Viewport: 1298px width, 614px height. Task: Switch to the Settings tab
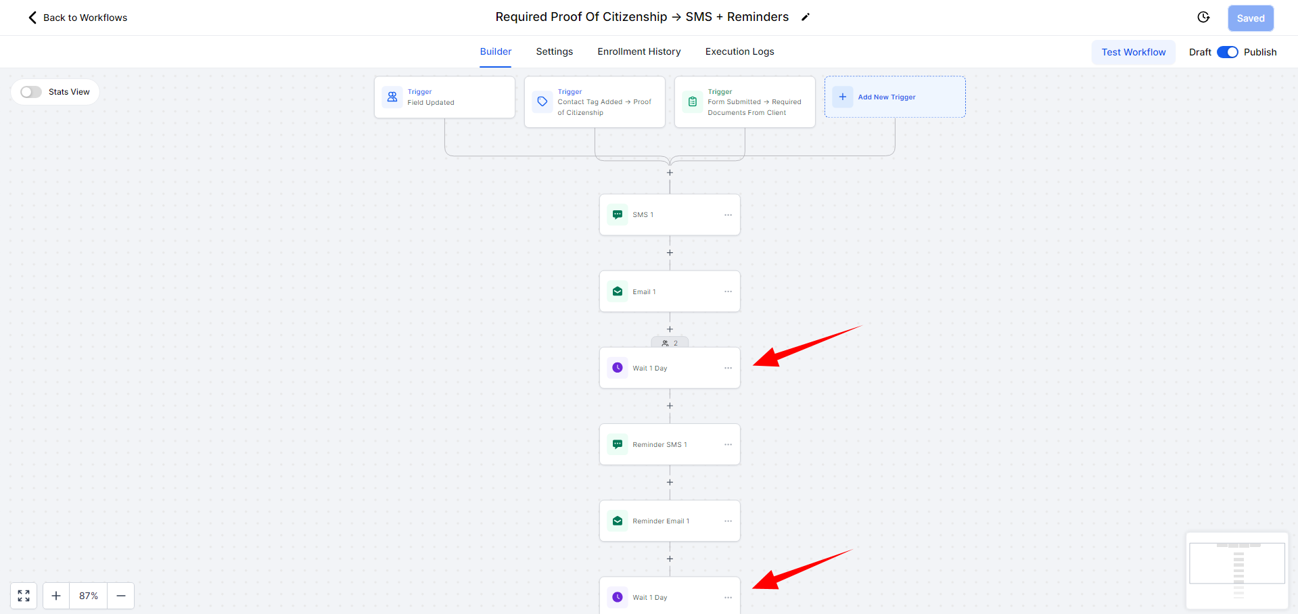[554, 51]
